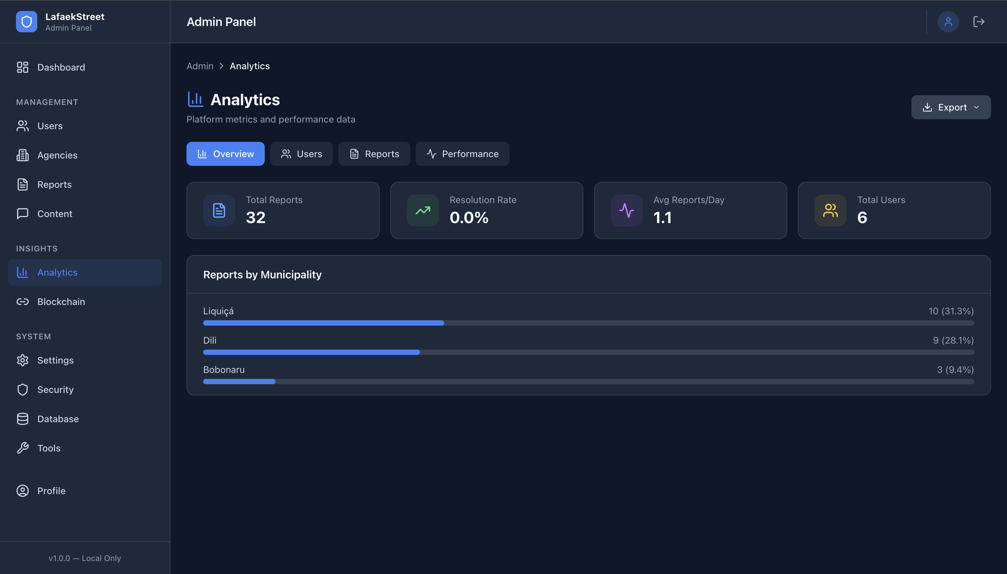Select the Blockchain insights icon
Viewport: 1007px width, 574px height.
[22, 302]
